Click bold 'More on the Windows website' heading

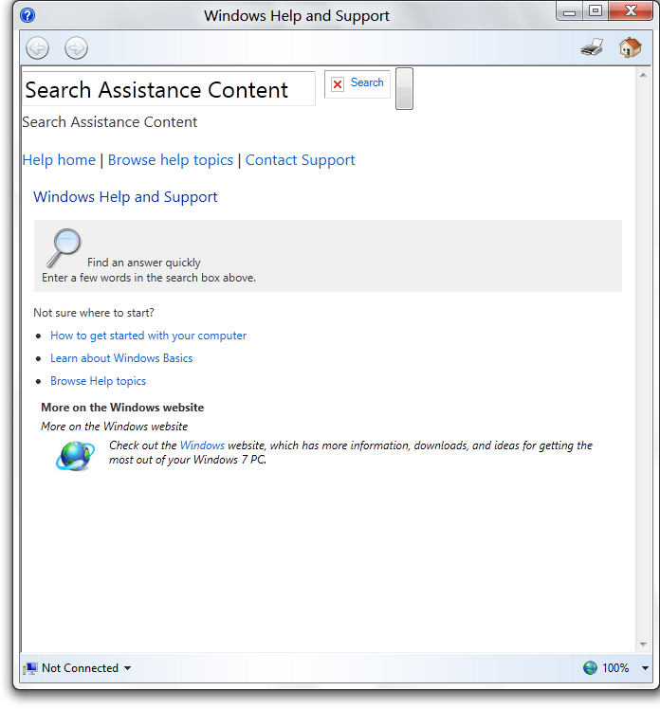[x=122, y=408]
